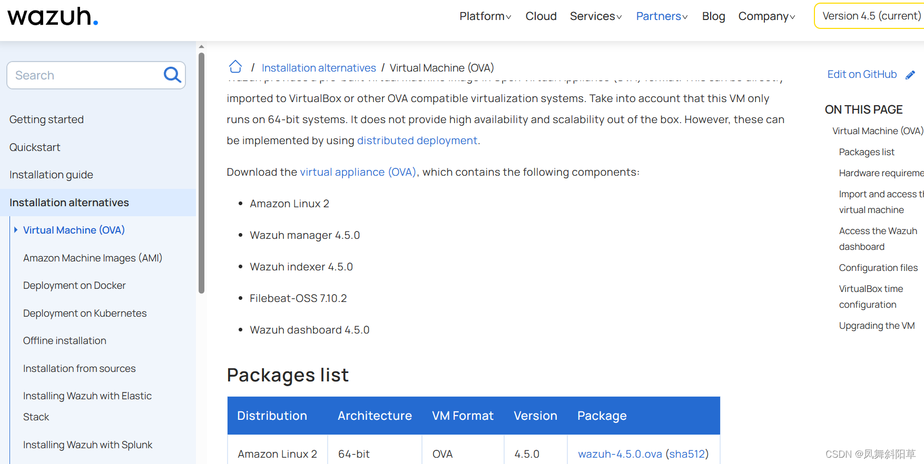Click the Wazuh manager 4.5.0 bullet
Screen dimensions: 924x464
point(304,235)
